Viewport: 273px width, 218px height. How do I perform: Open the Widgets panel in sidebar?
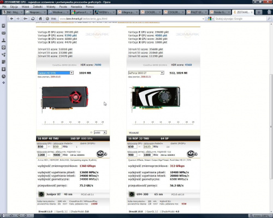[x=3, y=47]
